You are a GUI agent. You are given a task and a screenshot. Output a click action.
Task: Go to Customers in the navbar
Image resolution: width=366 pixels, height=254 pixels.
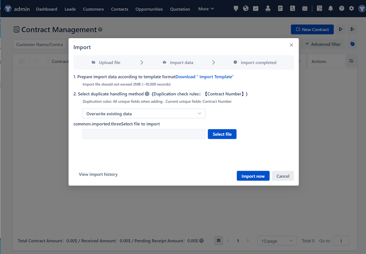pyautogui.click(x=93, y=9)
